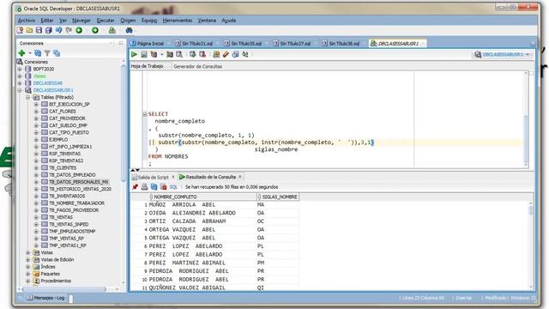
Task: Select the TB_DATOS_PERSONALES_MX table
Action: tap(78, 182)
